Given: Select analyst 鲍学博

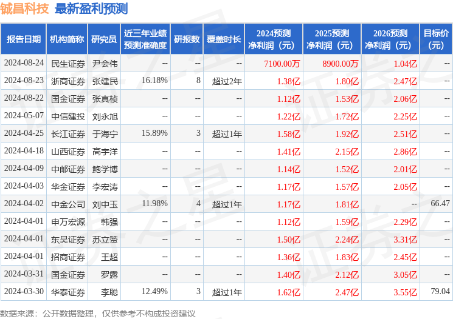Looking at the screenshot, I should point(105,169).
